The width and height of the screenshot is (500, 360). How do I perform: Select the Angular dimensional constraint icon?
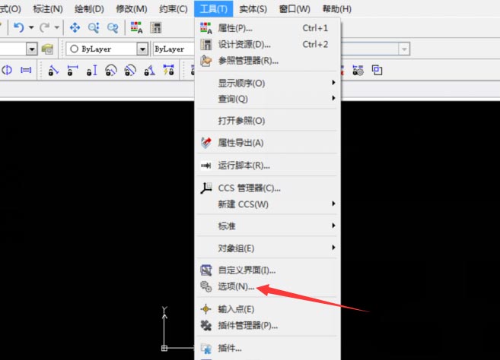click(x=149, y=70)
